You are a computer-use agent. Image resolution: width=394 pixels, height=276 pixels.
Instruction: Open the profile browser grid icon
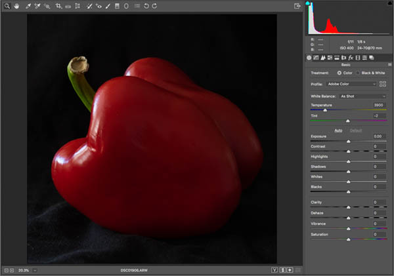[x=383, y=84]
